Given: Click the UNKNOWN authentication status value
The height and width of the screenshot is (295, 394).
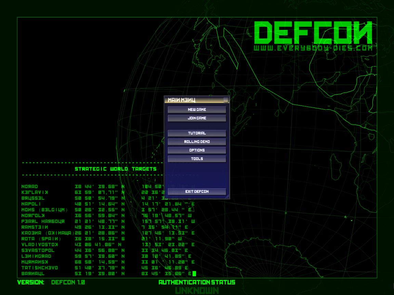Looking at the screenshot, I should [x=197, y=291].
